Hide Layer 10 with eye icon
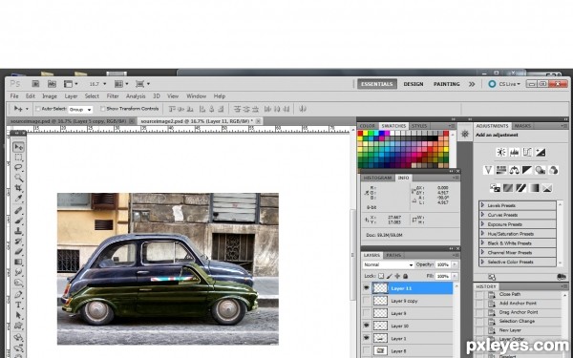Viewport: 573px width, 358px height. (367, 326)
